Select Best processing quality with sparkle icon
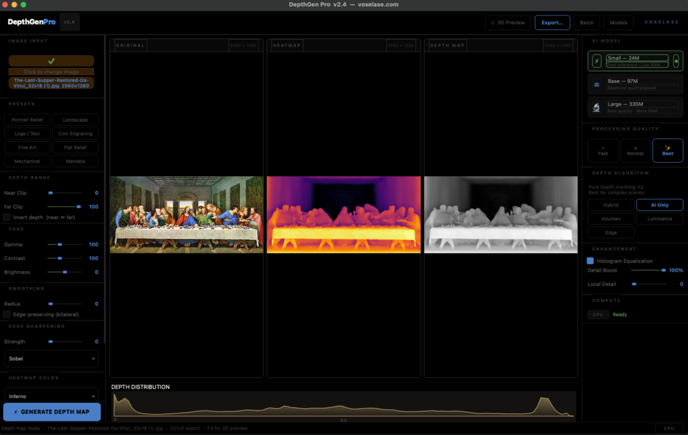Image resolution: width=688 pixels, height=435 pixels. (667, 151)
